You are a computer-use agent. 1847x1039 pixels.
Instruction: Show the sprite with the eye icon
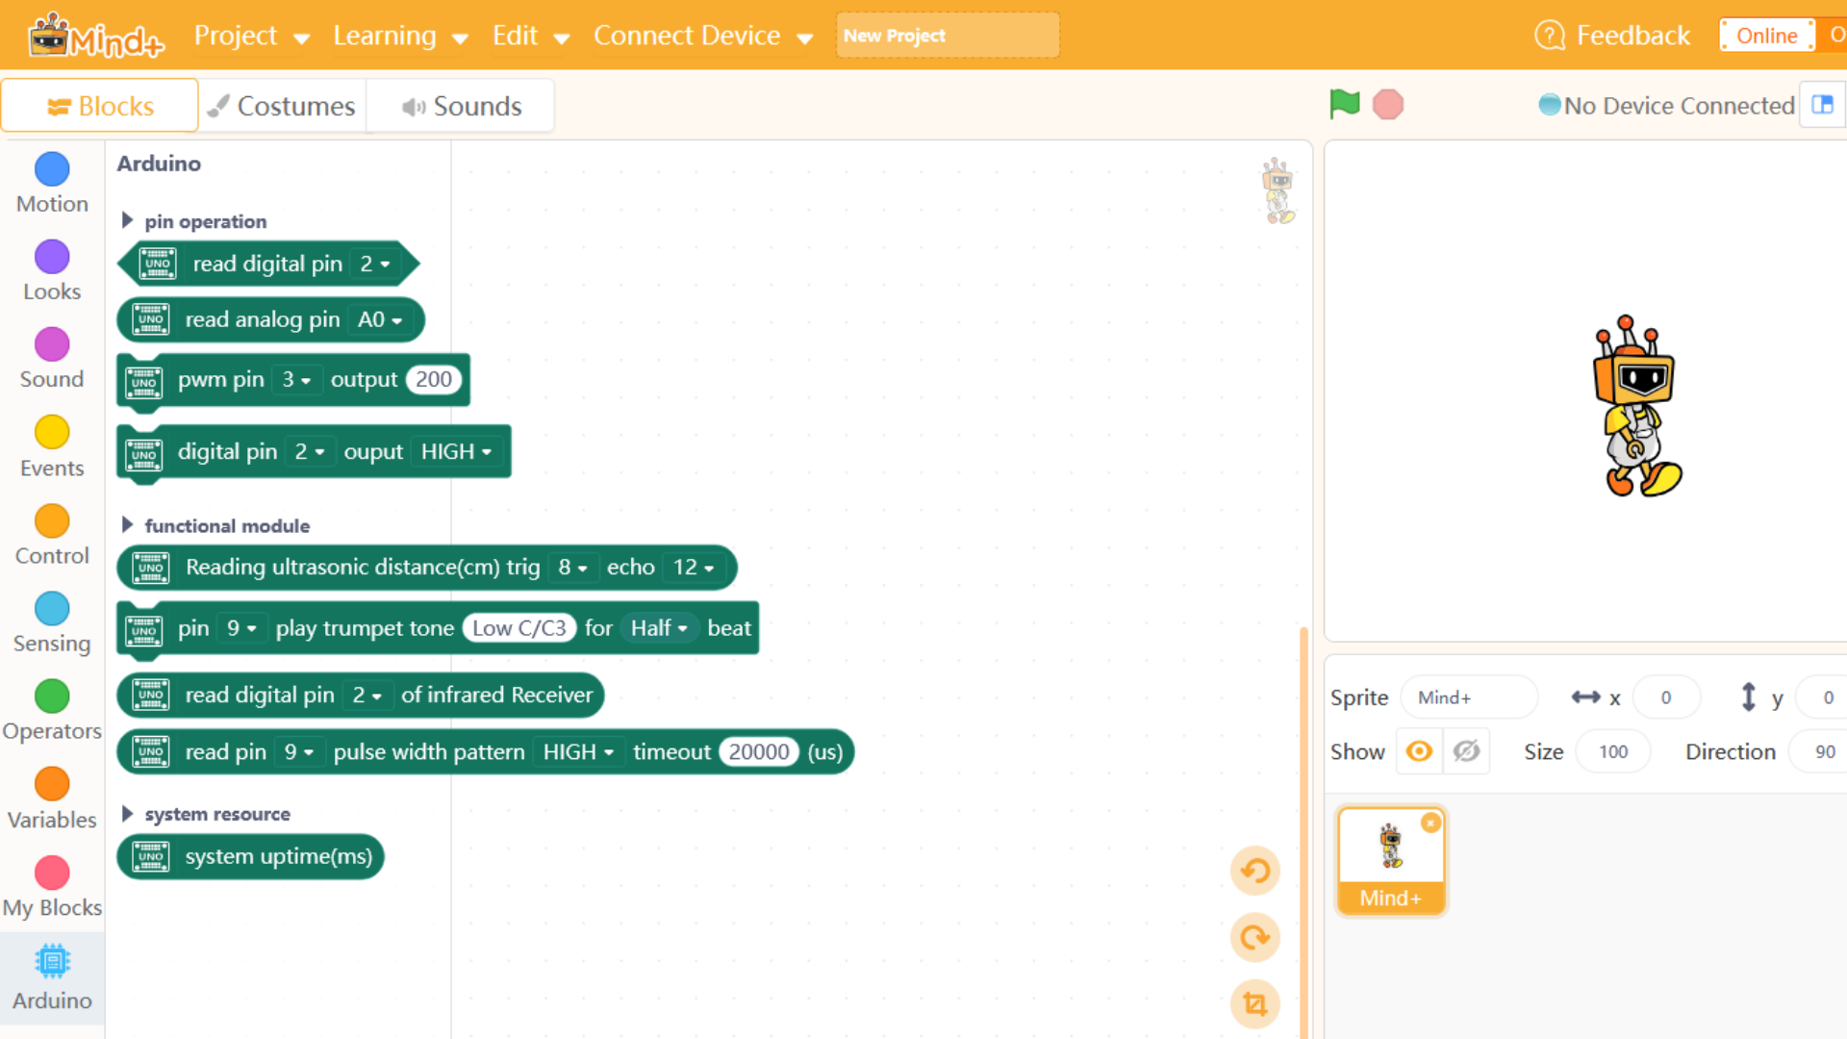point(1419,751)
